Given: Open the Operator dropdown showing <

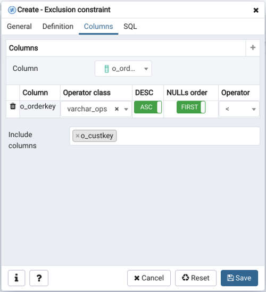Looking at the screenshot, I should [x=239, y=109].
